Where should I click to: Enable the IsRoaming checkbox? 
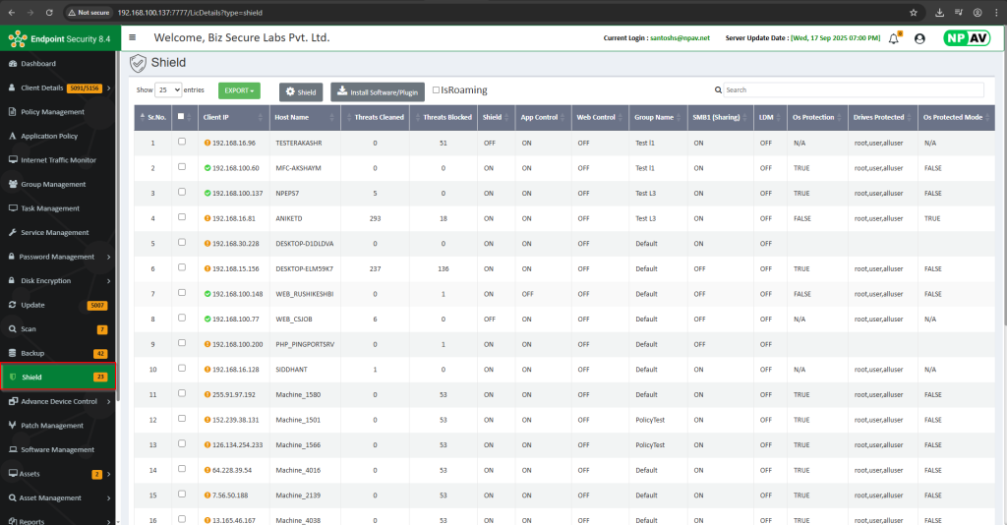click(437, 89)
